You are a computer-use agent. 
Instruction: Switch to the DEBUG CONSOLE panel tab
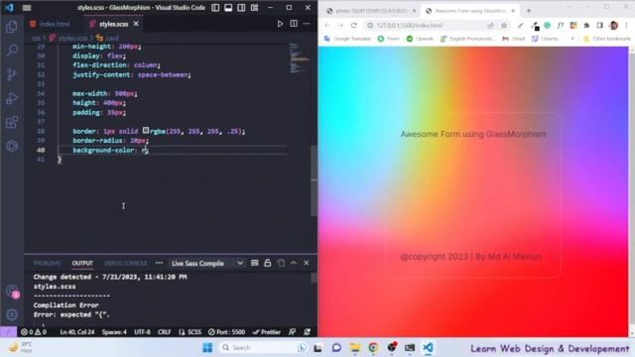(126, 263)
